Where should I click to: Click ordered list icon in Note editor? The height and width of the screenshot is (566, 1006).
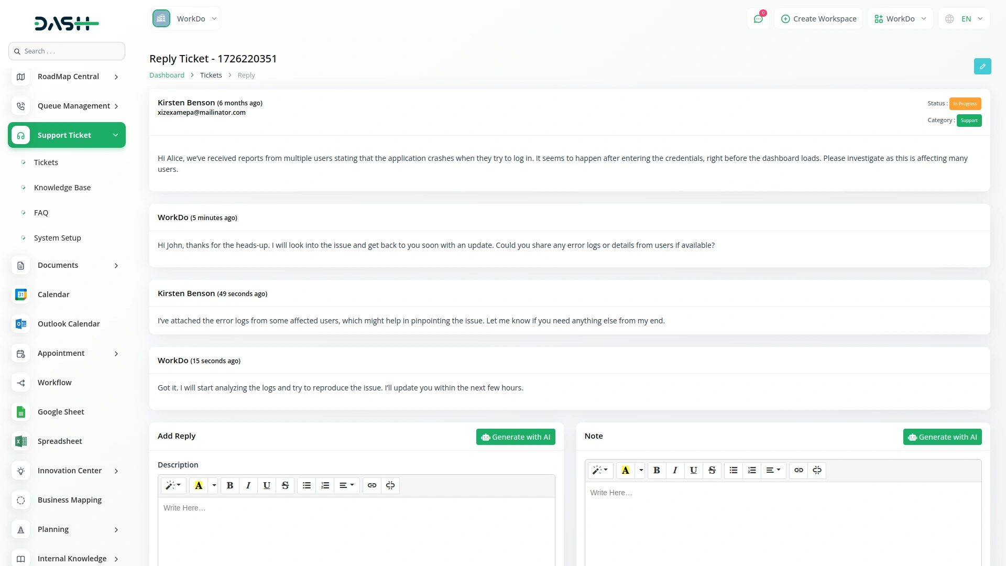752,470
